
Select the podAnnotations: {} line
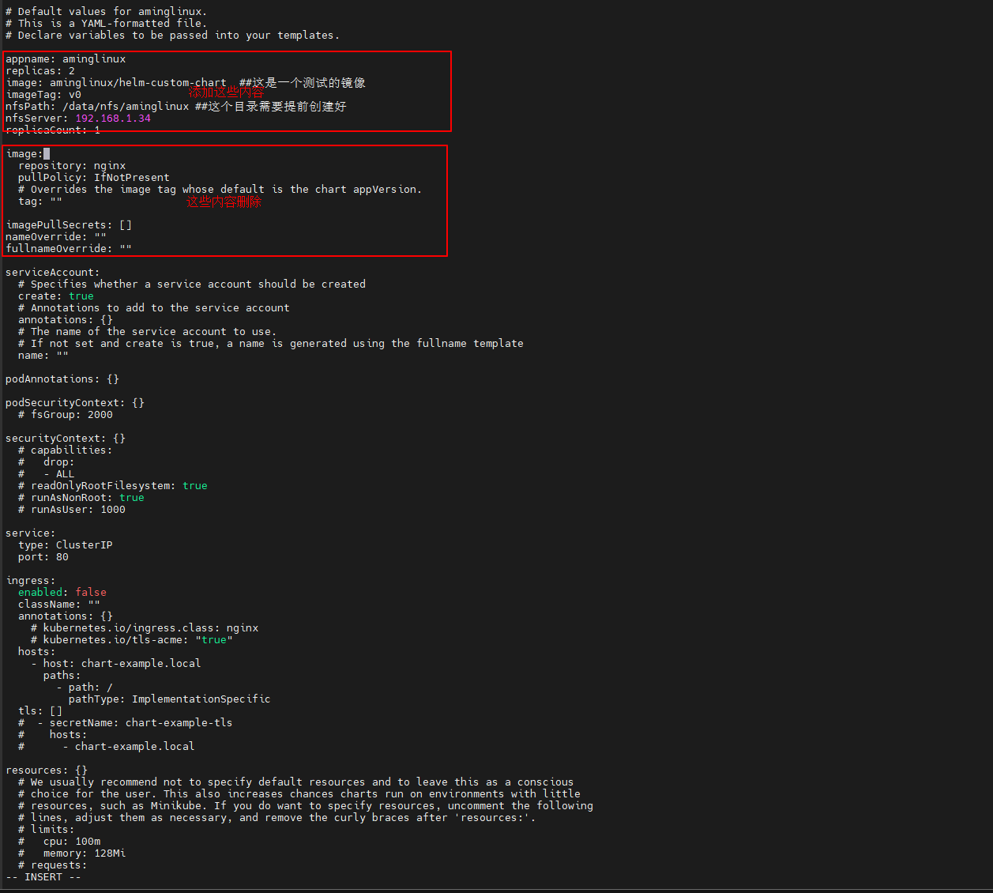point(62,379)
